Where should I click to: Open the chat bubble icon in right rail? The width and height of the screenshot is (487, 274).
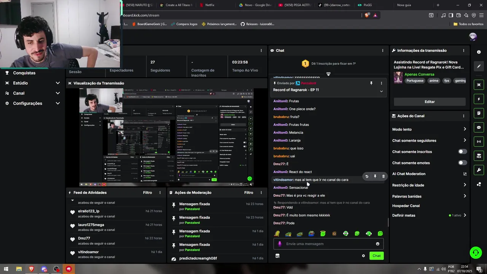(479, 127)
